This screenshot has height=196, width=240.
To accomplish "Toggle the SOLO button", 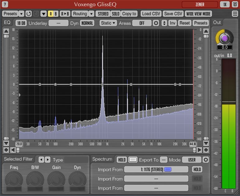I will tap(115, 14).
